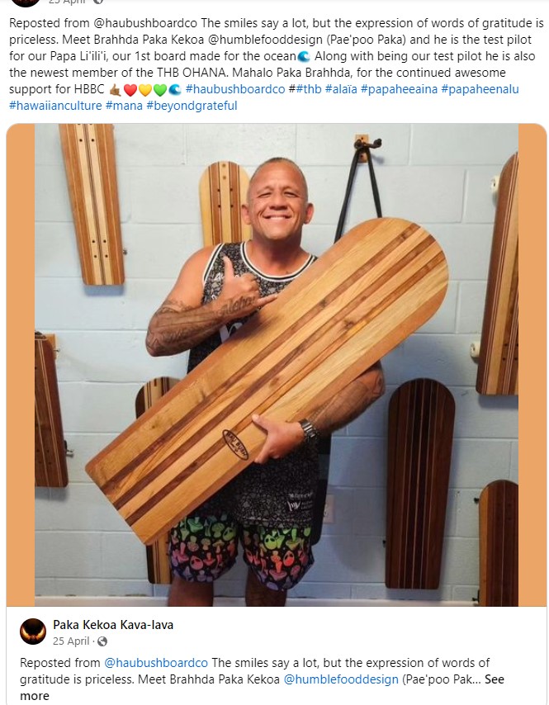Image resolution: width=549 pixels, height=705 pixels.
Task: Click the top post globe privacy icon
Action: [x=98, y=2]
